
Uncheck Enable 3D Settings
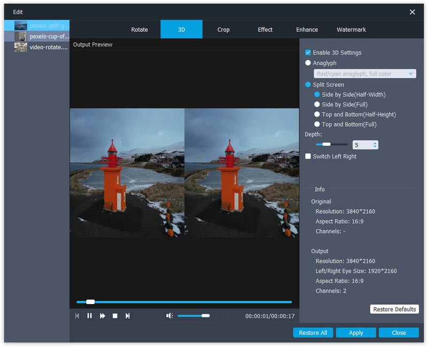308,52
